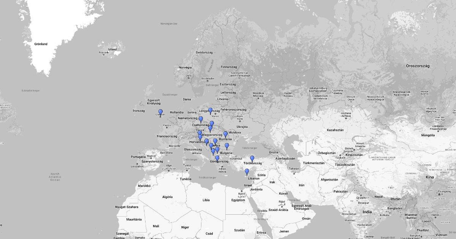This screenshot has height=239, width=456.
Task: Click the Egyiptom label
Action: click(238, 200)
